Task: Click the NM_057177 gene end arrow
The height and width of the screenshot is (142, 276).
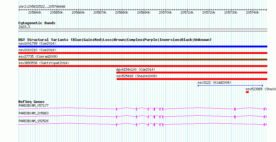Action: 266,109
